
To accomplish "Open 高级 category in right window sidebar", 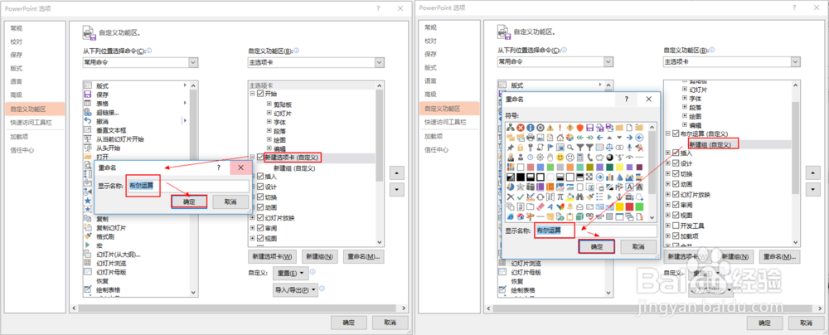I will click(450, 95).
